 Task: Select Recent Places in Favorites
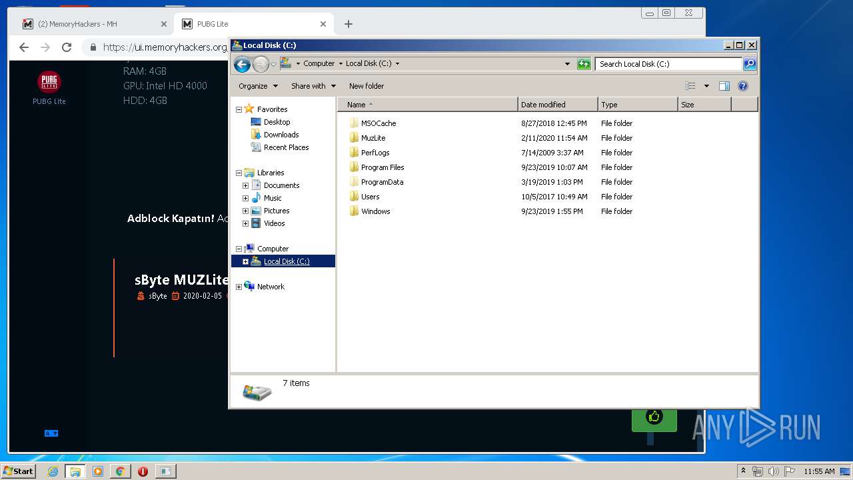286,147
